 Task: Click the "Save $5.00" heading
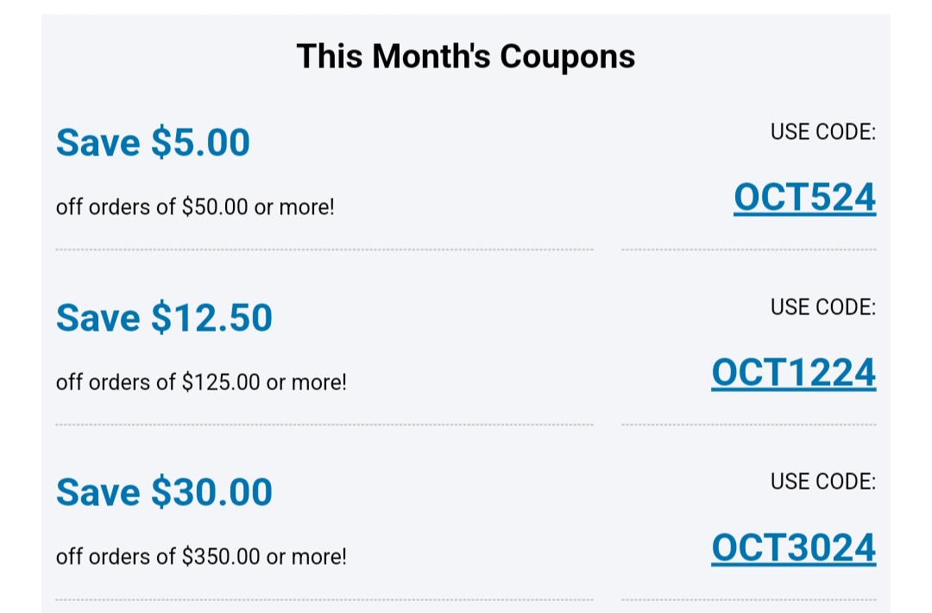click(153, 142)
